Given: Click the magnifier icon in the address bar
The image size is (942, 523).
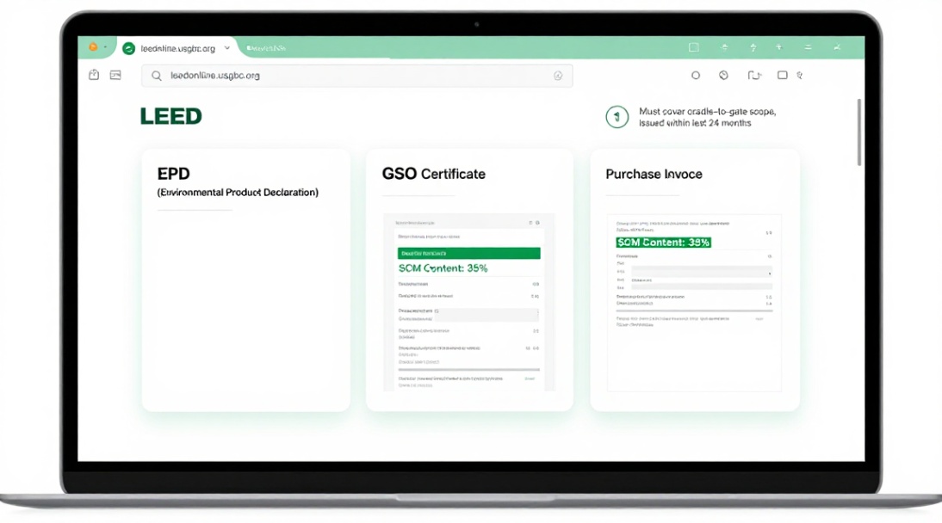Looking at the screenshot, I should click(x=156, y=76).
